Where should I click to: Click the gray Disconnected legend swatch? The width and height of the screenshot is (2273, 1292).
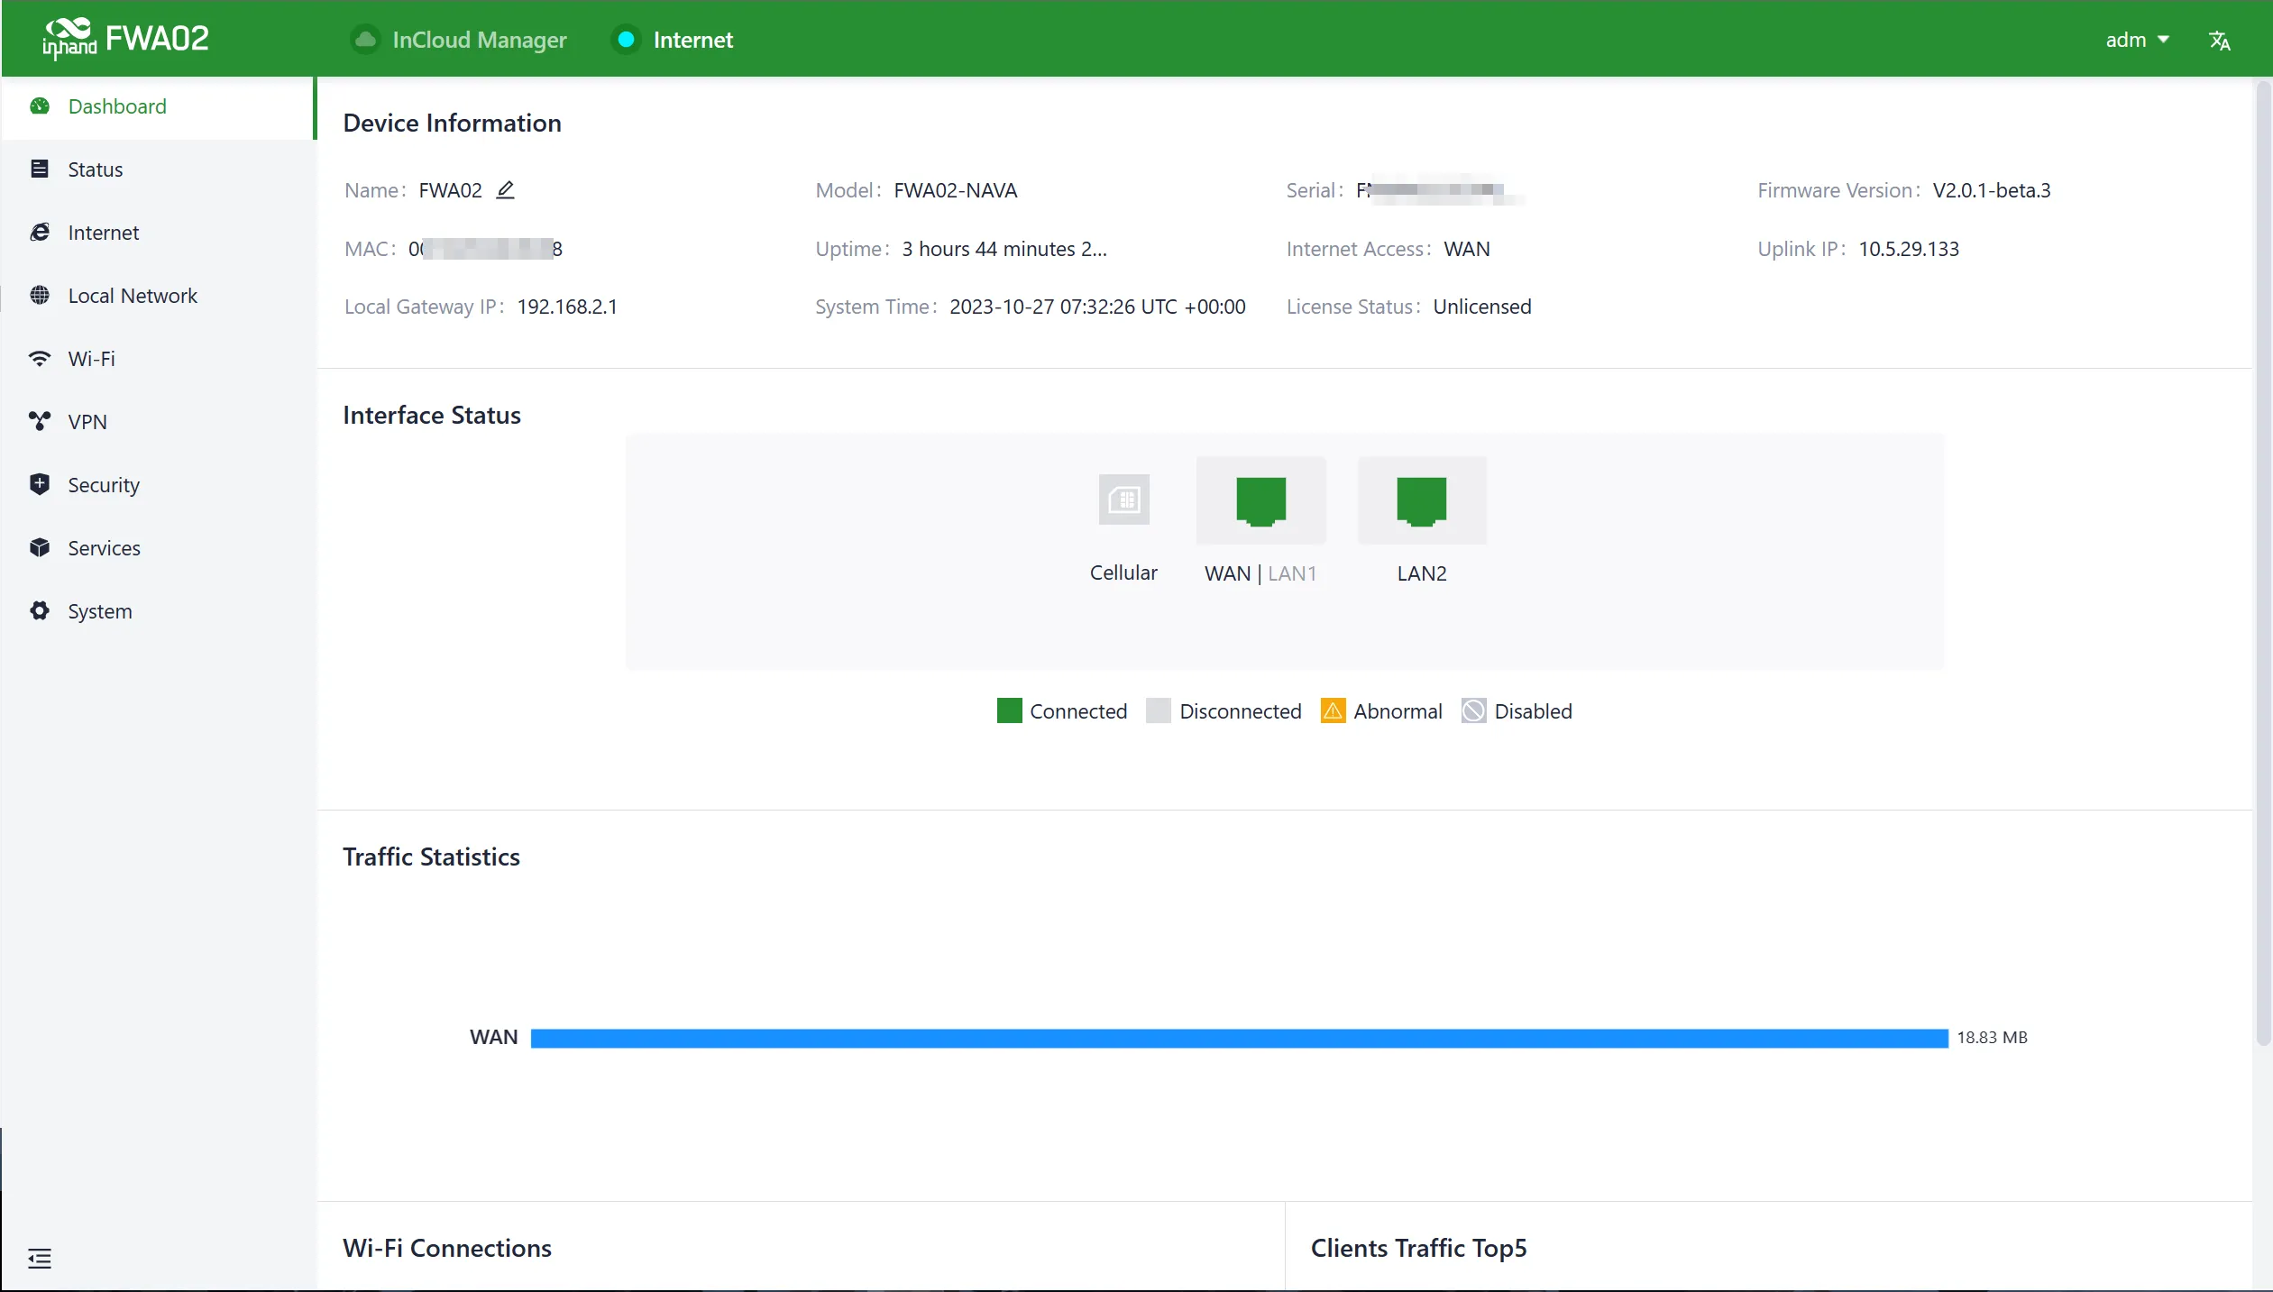point(1158,710)
